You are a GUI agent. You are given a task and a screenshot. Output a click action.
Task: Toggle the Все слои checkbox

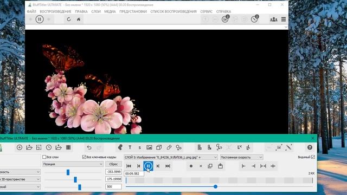point(44,157)
